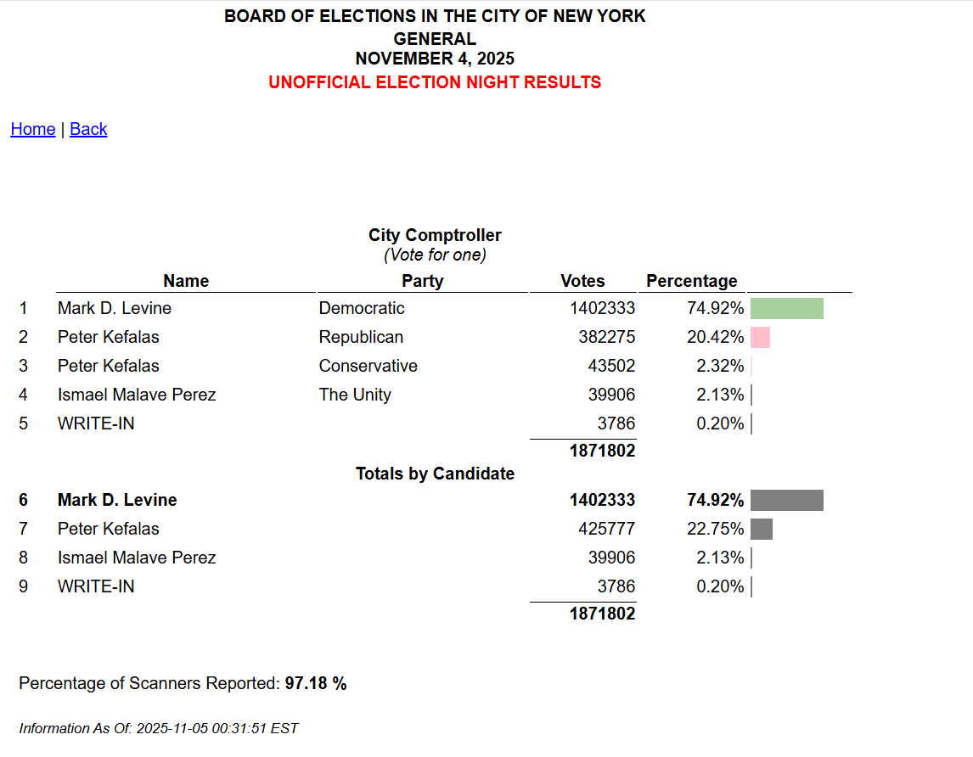Click the 425777 combined Kefalas votes
The width and height of the screenshot is (973, 757).
[x=606, y=529]
